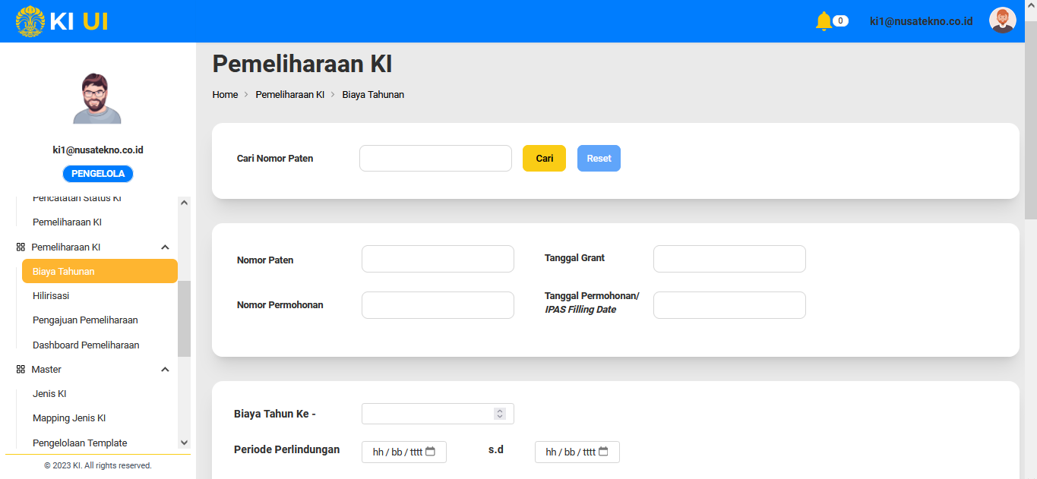The image size is (1037, 479).
Task: Open calendar picker for end protection date
Action: tap(603, 452)
